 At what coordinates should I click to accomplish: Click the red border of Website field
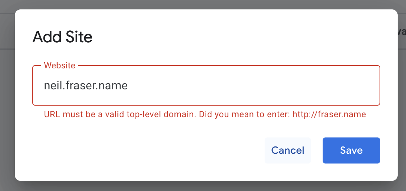tap(206, 105)
